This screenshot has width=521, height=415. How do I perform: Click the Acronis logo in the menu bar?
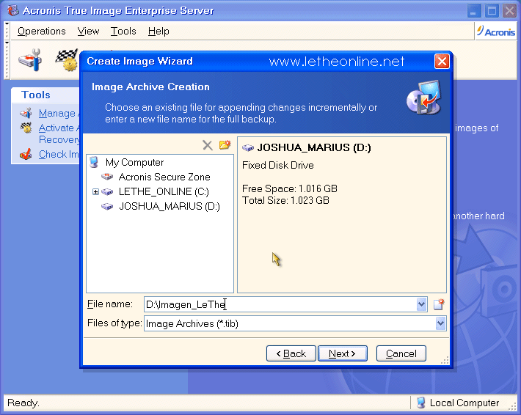[x=496, y=32]
